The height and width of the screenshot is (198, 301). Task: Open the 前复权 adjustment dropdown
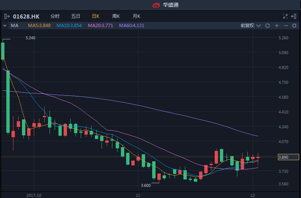click(250, 26)
